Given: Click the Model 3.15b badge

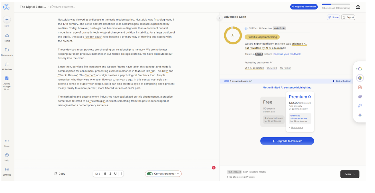Looking at the screenshot, I should [279, 28].
